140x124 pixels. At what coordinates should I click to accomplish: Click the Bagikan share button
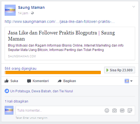[67, 81]
